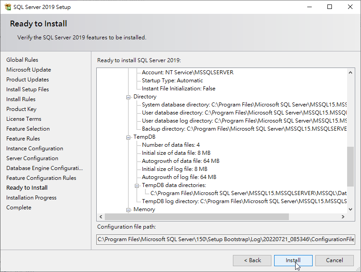Screen dimensions: 361x272
Task: Collapse TempDB data directories node
Action: click(137, 186)
